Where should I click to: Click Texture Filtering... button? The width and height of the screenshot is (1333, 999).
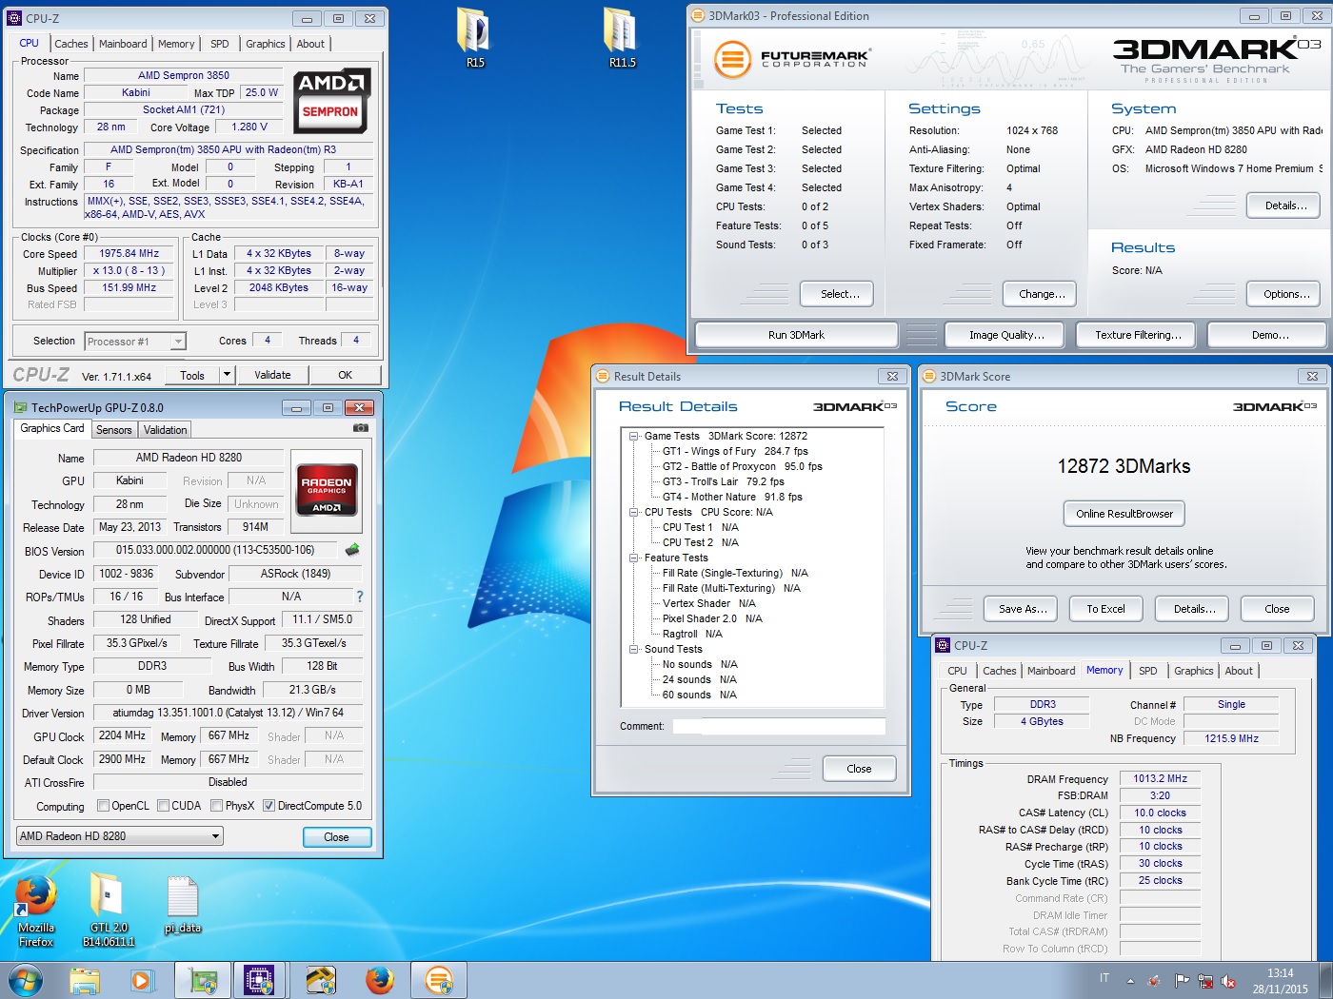[1138, 335]
